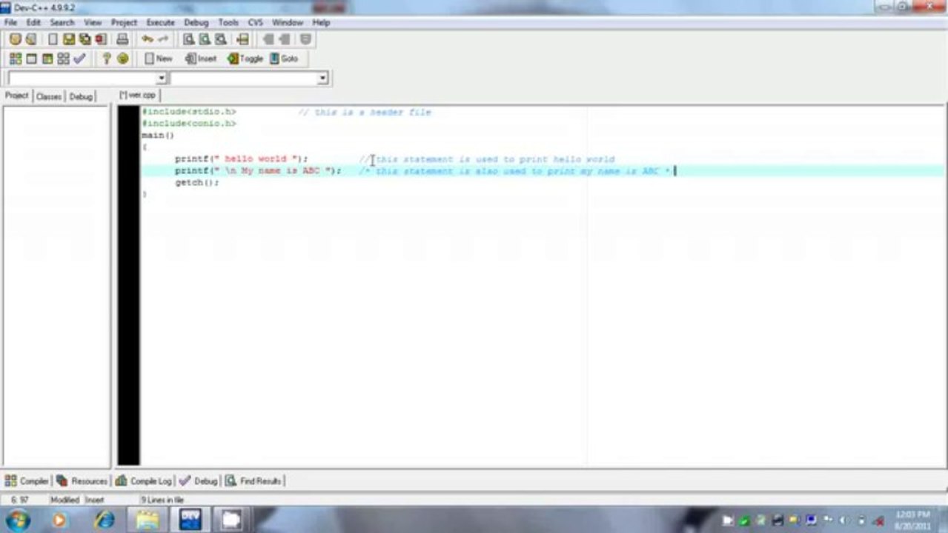Click the Find Next toolbar icon
The height and width of the screenshot is (533, 948).
click(220, 39)
